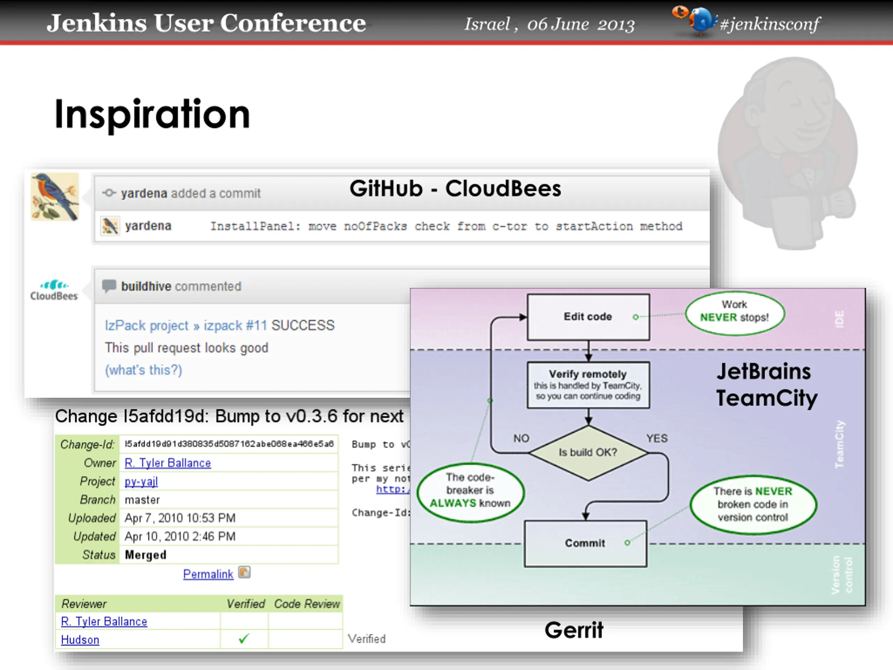Click This pull request looks good text
Image resolution: width=893 pixels, height=670 pixels.
coord(187,348)
